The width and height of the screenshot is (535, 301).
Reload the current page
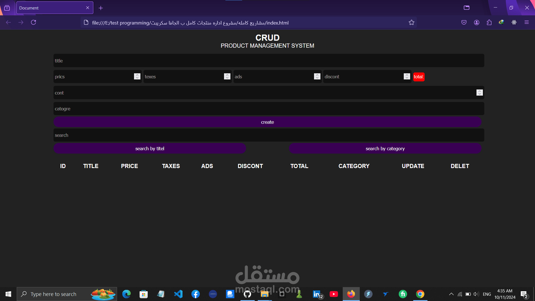[x=33, y=23]
